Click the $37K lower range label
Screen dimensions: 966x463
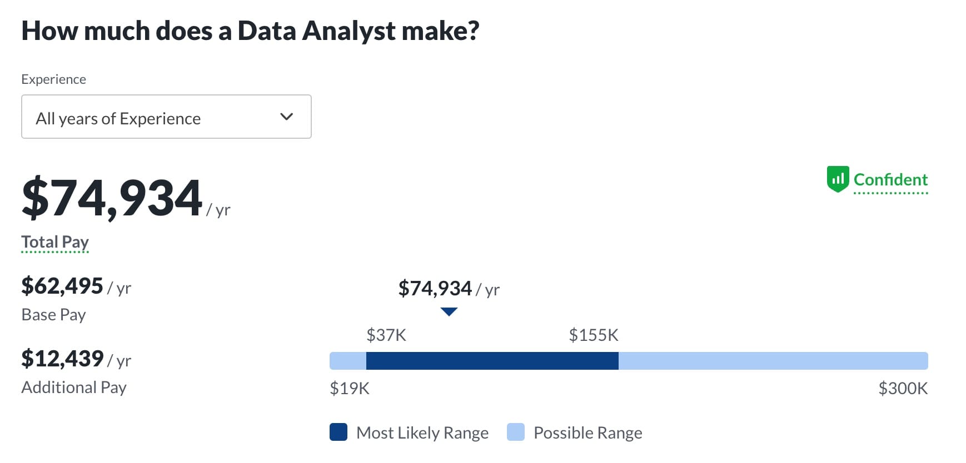[x=386, y=335]
